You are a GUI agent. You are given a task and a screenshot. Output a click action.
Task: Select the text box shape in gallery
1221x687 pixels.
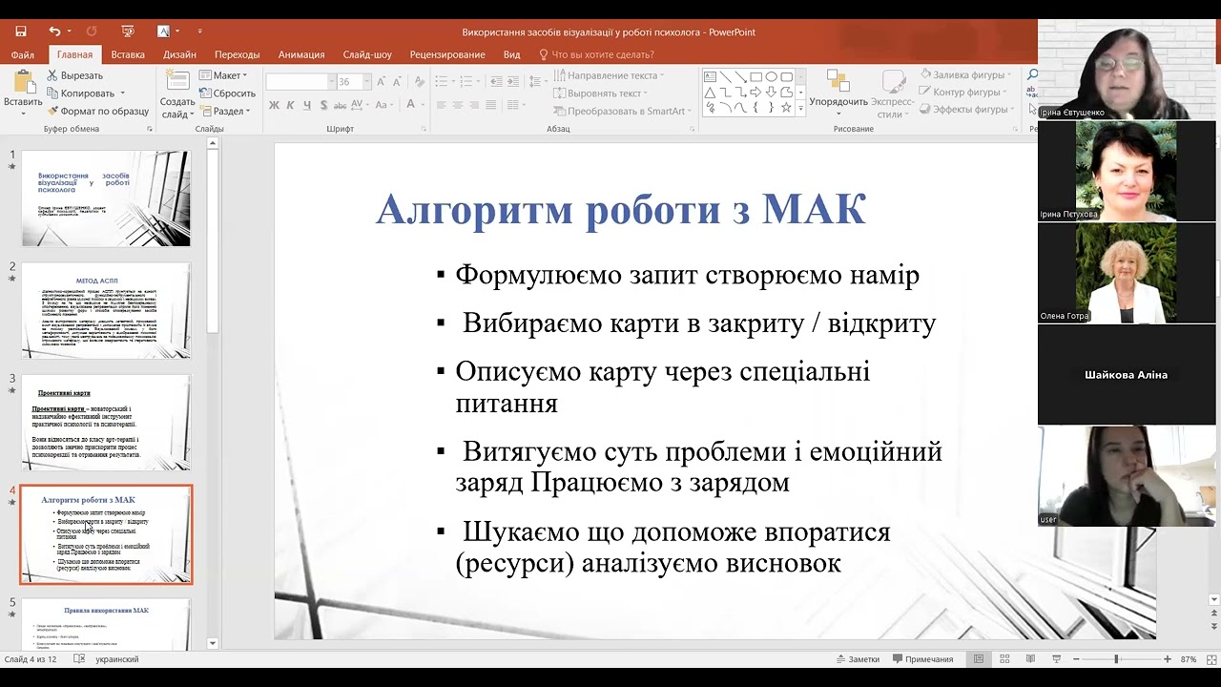(710, 77)
